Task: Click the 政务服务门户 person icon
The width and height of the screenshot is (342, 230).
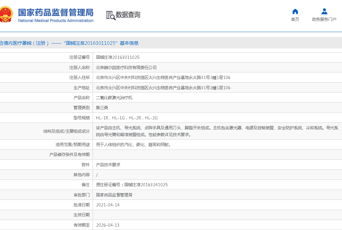Action: point(324,11)
